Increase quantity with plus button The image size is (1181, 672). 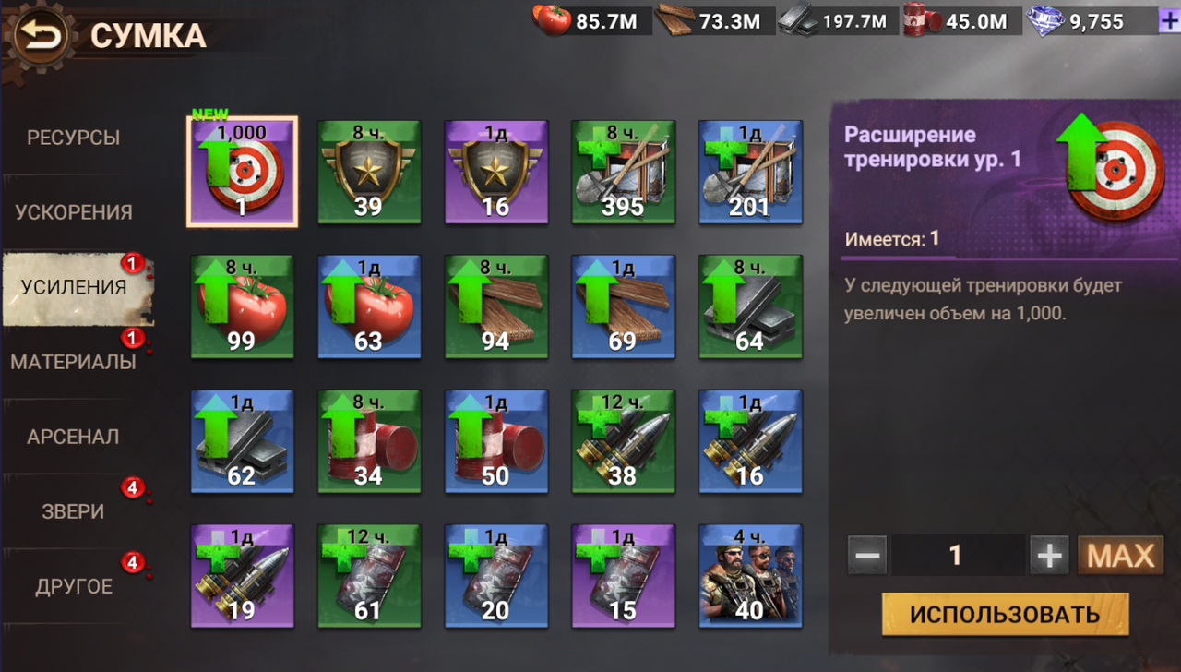[1049, 555]
